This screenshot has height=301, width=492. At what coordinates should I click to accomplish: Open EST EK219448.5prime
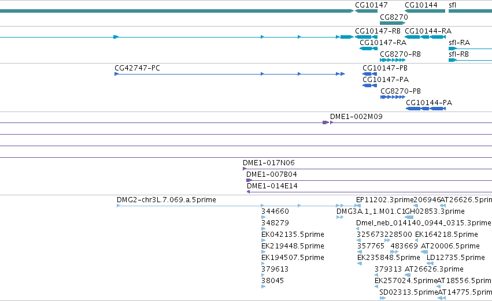pos(293,246)
